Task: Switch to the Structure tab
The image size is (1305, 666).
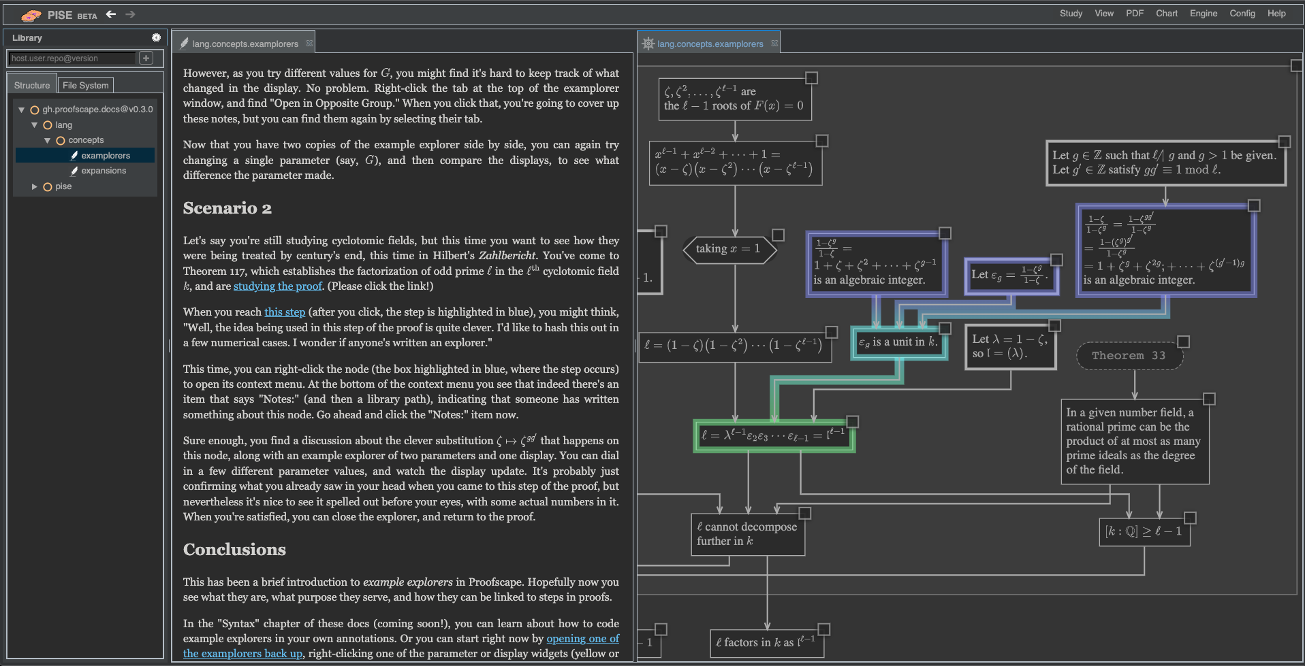Action: pyautogui.click(x=32, y=85)
